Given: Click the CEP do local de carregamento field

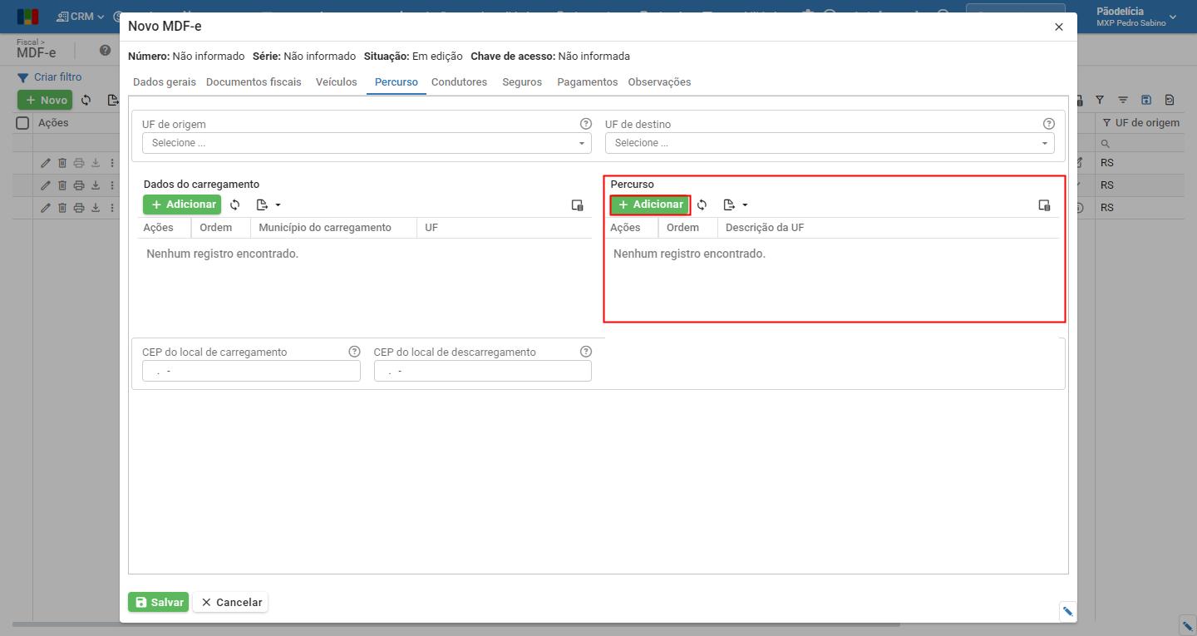Looking at the screenshot, I should [251, 371].
